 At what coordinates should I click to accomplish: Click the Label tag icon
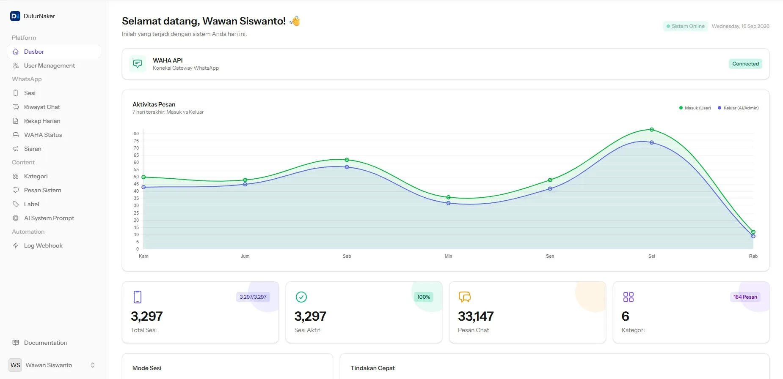(x=16, y=204)
